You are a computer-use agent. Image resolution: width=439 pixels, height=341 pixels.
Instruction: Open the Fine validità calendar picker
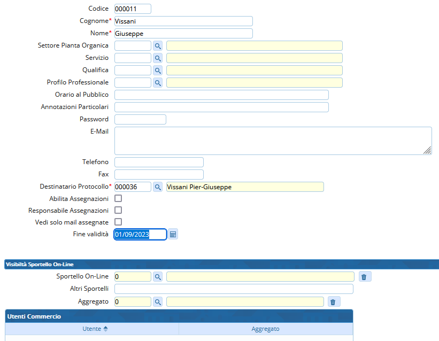coord(173,234)
